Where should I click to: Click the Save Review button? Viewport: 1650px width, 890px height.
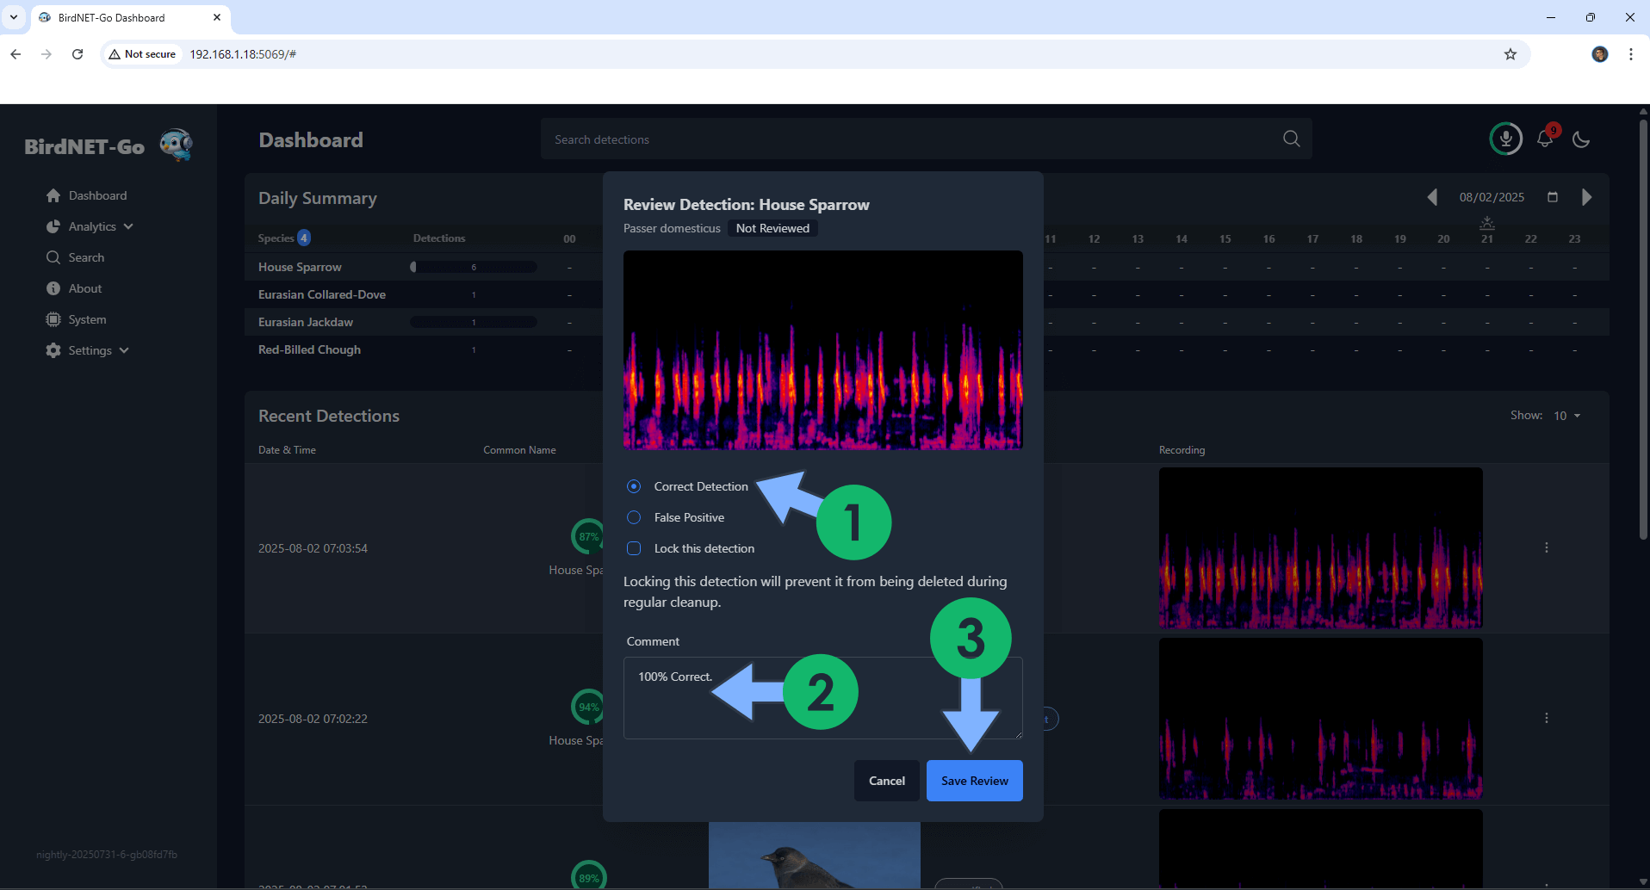point(974,781)
